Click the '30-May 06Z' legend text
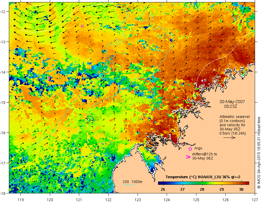The height and width of the screenshot is (202, 261). click(203, 158)
